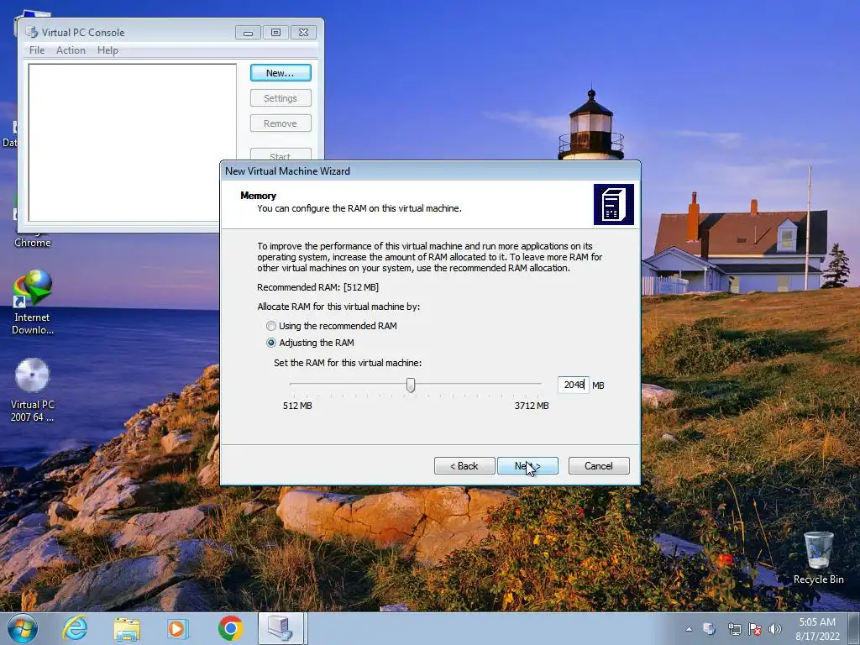Click Remove in Virtual PC Console
Viewport: 860px width, 645px height.
click(x=281, y=123)
